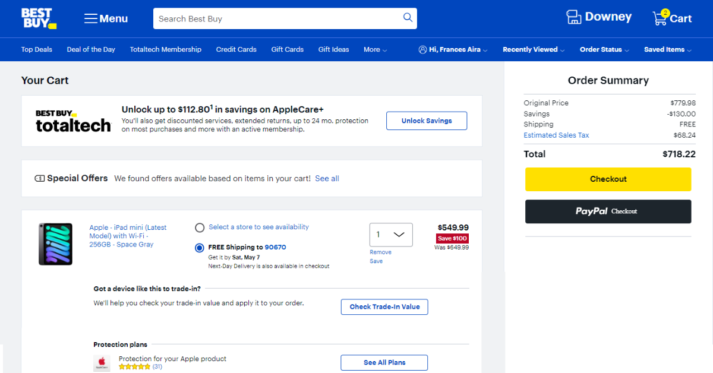Open Check Trade-In Value

tap(384, 306)
